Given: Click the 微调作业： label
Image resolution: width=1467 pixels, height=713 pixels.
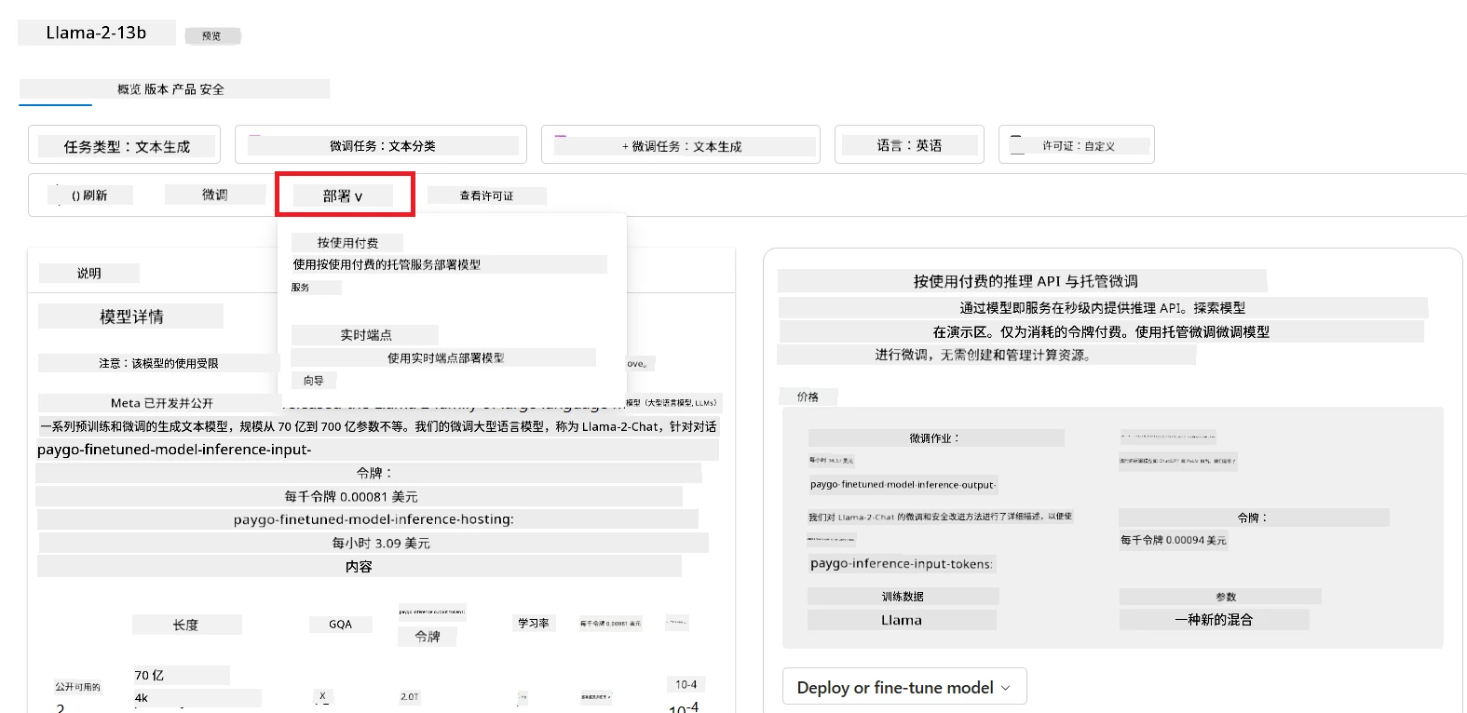Looking at the screenshot, I should (x=934, y=437).
